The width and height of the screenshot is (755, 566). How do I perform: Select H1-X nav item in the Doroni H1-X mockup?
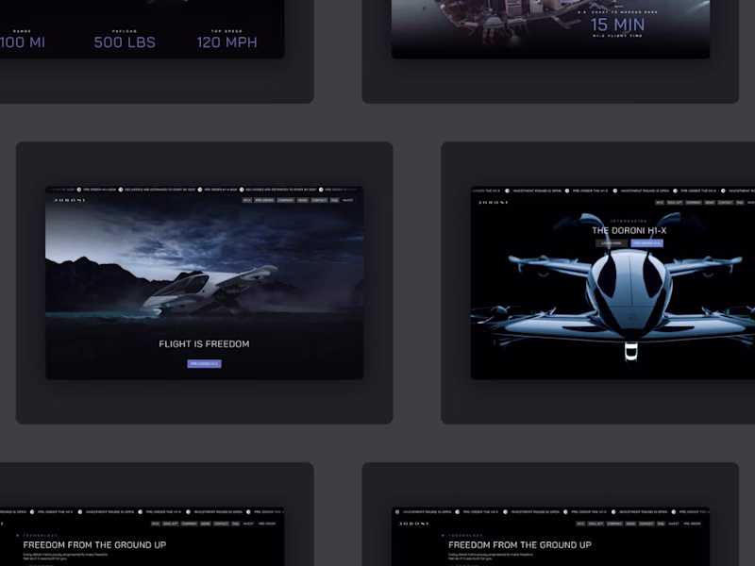click(660, 203)
